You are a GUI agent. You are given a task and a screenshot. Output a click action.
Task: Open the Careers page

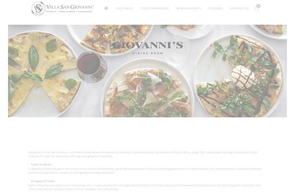click(x=215, y=8)
